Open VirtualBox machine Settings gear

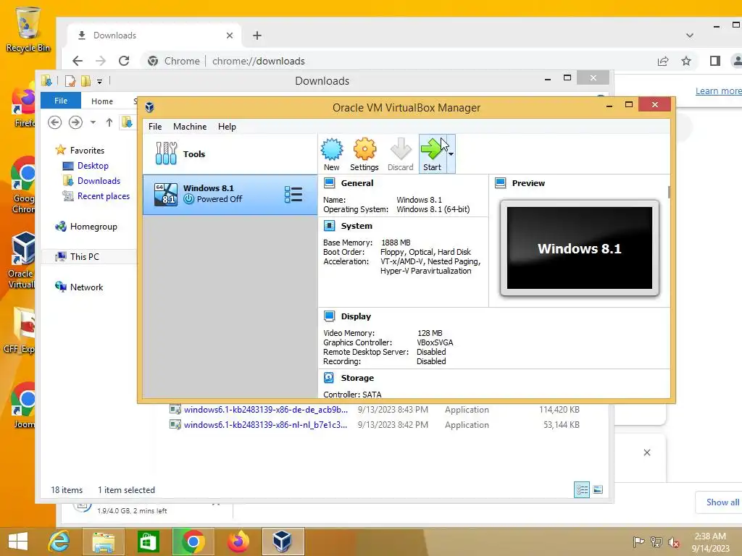coord(364,154)
